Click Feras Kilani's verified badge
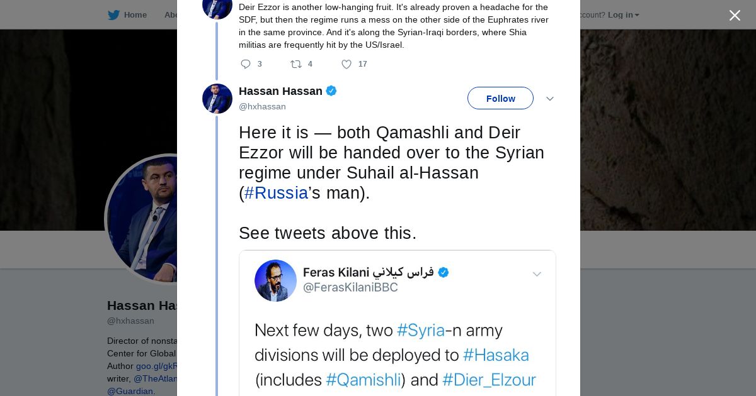 click(444, 272)
